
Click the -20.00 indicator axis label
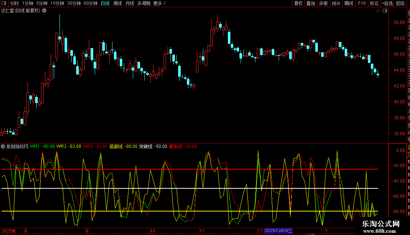(398, 166)
